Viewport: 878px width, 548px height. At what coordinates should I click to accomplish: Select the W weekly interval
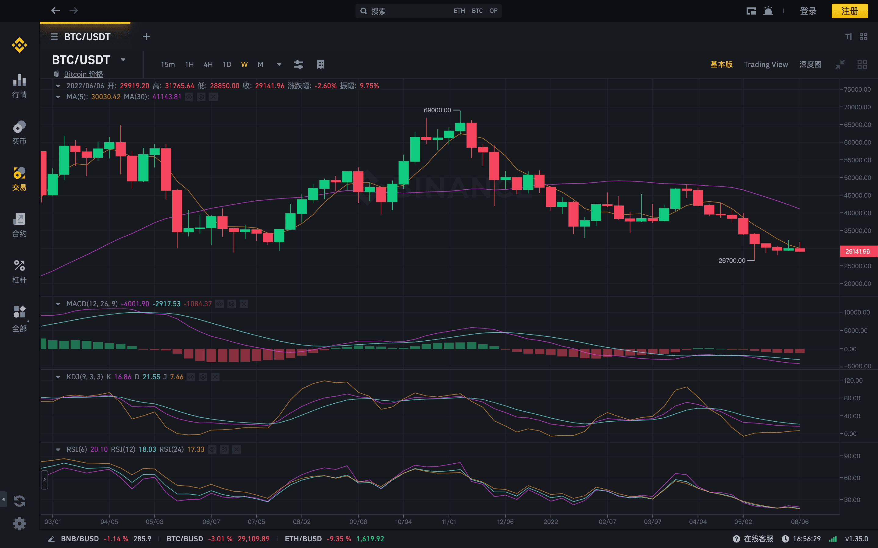[244, 65]
